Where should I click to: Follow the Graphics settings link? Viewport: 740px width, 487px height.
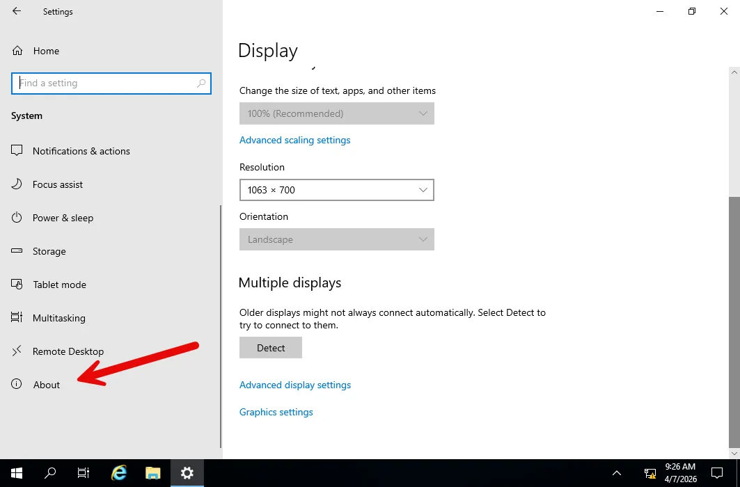276,412
